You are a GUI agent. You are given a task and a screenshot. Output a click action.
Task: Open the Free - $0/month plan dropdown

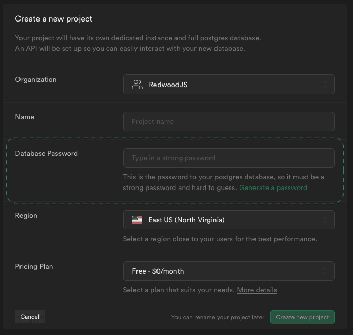click(x=228, y=271)
